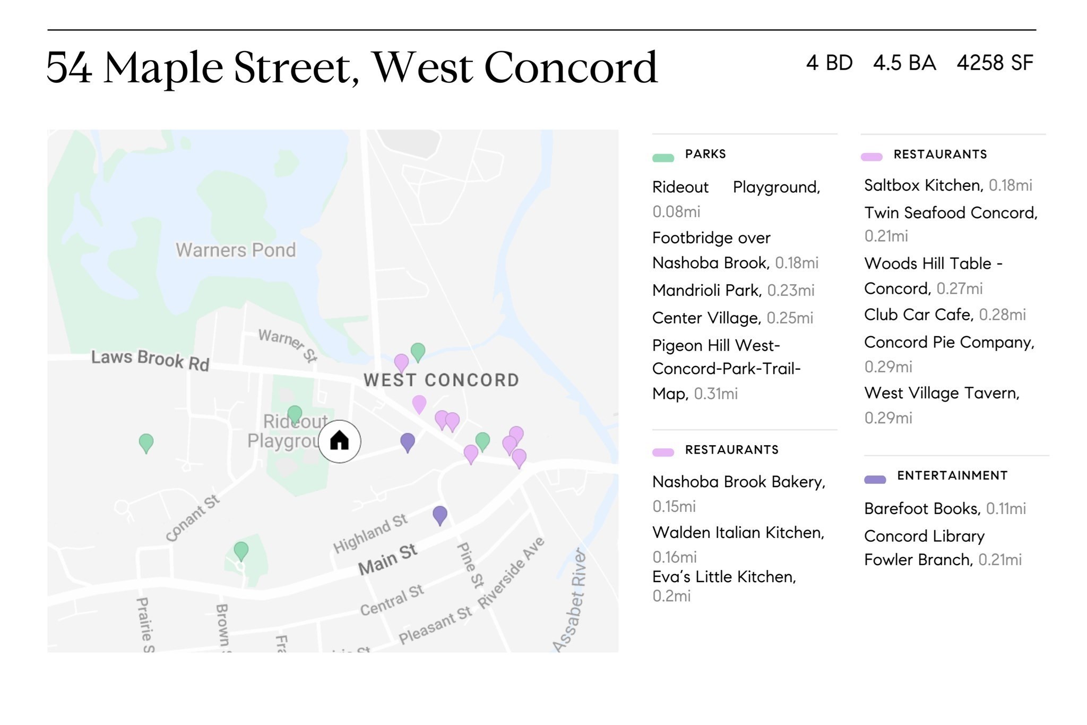Select the green pin on Rideout Playground
Image resolution: width=1087 pixels, height=725 pixels.
(x=295, y=414)
